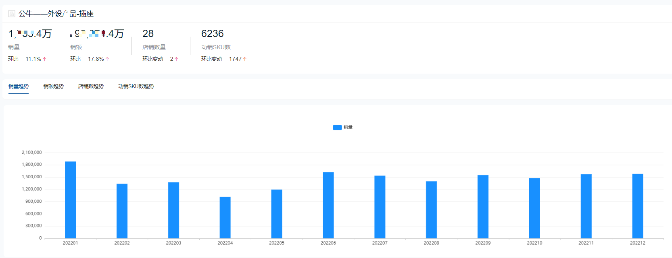Click the 202205 bar in chart

(x=277, y=214)
